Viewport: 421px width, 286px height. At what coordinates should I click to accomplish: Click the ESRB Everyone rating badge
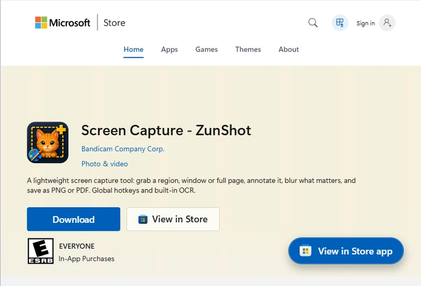pyautogui.click(x=41, y=251)
